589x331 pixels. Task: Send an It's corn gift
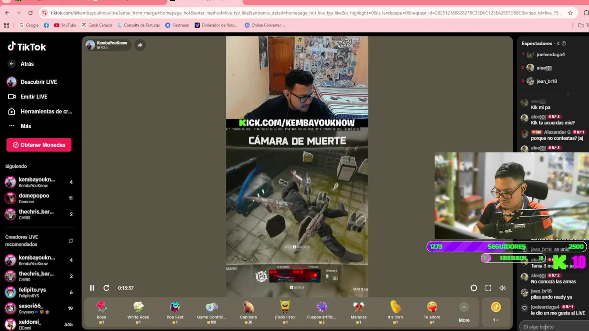click(395, 313)
